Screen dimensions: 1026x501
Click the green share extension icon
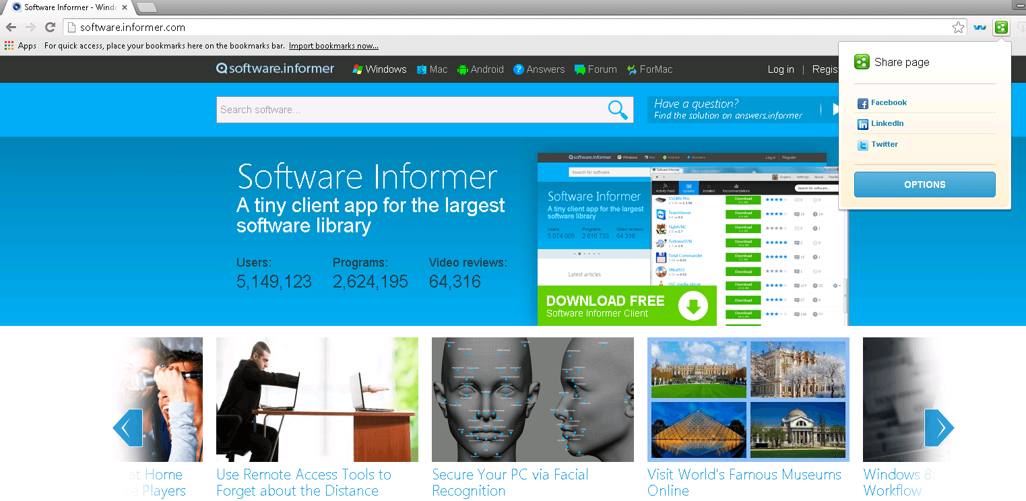tap(1001, 27)
